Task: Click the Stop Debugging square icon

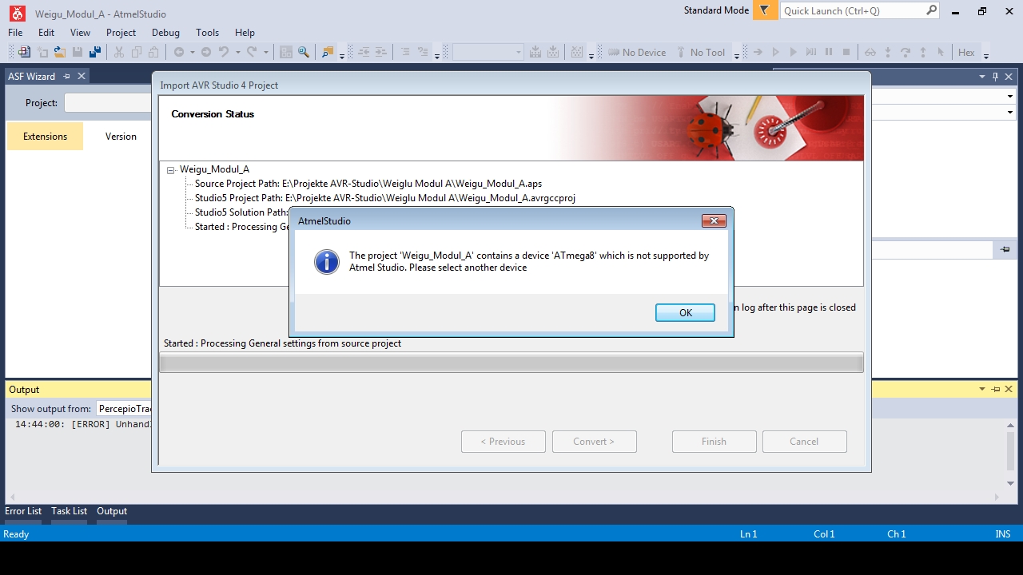Action: 846,52
